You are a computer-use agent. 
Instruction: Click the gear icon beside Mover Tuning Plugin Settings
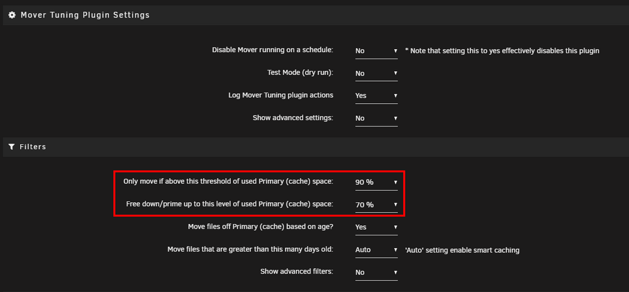pyautogui.click(x=12, y=15)
